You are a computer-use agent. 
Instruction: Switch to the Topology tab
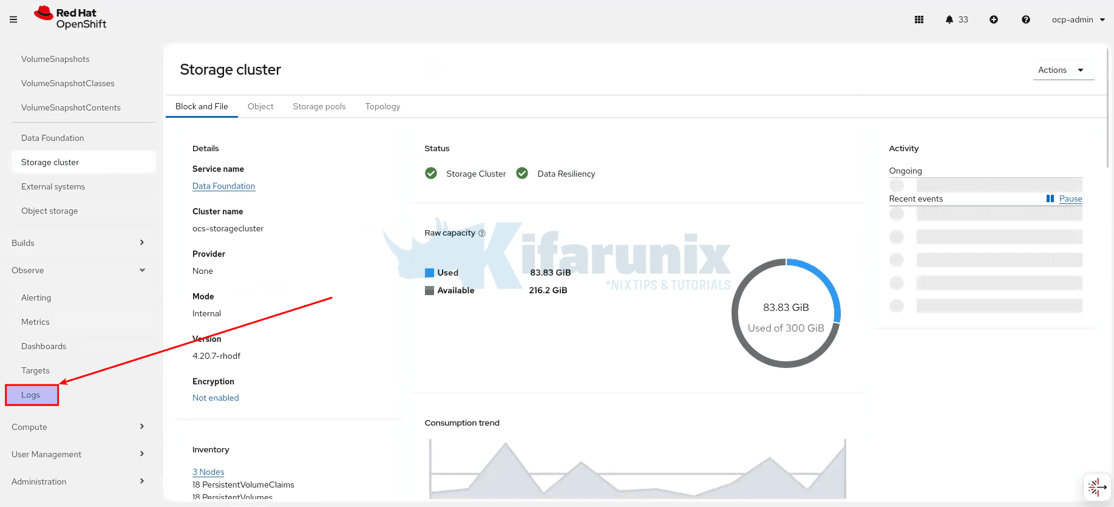coord(382,106)
